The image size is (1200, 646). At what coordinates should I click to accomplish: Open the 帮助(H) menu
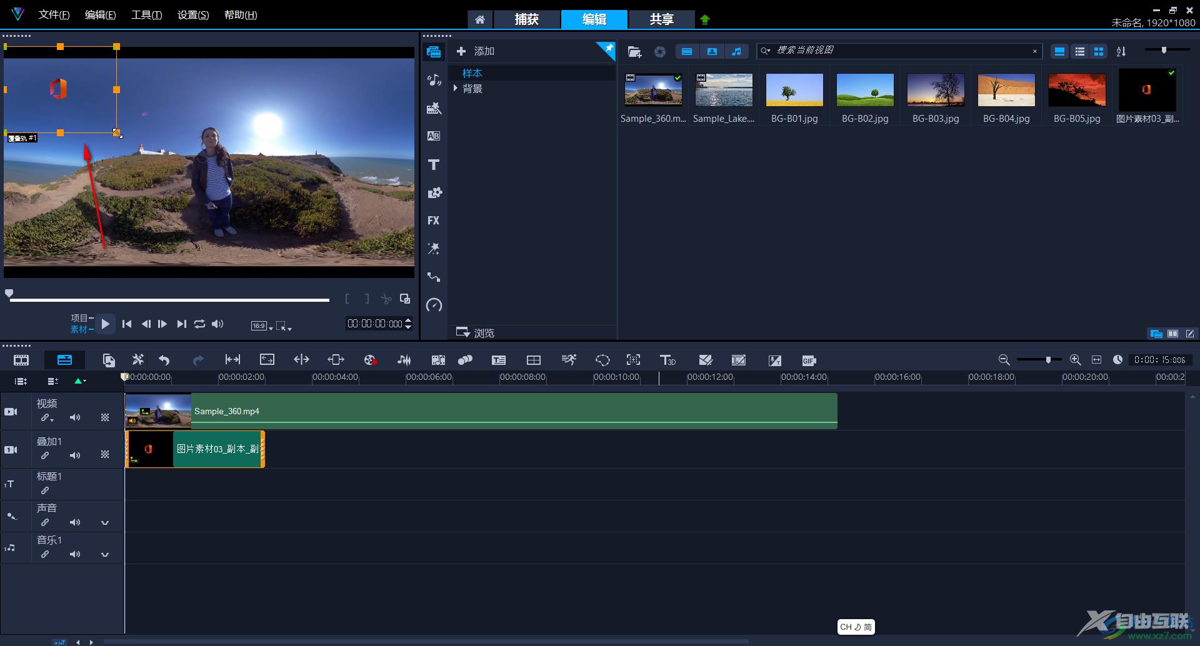click(241, 14)
